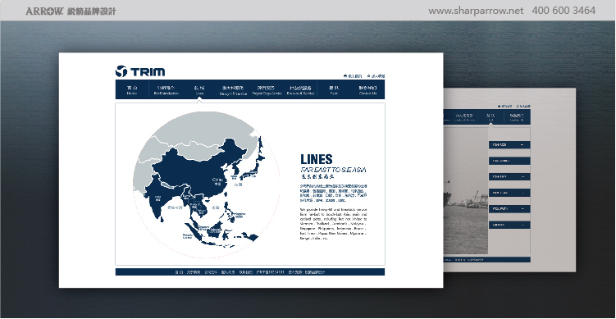This screenshot has height=319, width=616.
Task: Click the harbor ship photo on the back page
Action: click(x=466, y=190)
